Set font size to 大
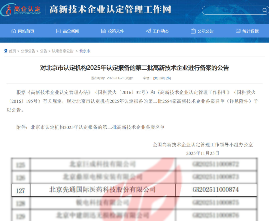This screenshot has width=269, height=221. pos(156,78)
